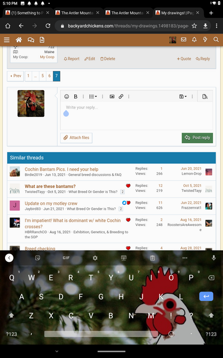Click in the Write your reply field
Image resolution: width=223 pixels, height=358 pixels.
click(137, 116)
